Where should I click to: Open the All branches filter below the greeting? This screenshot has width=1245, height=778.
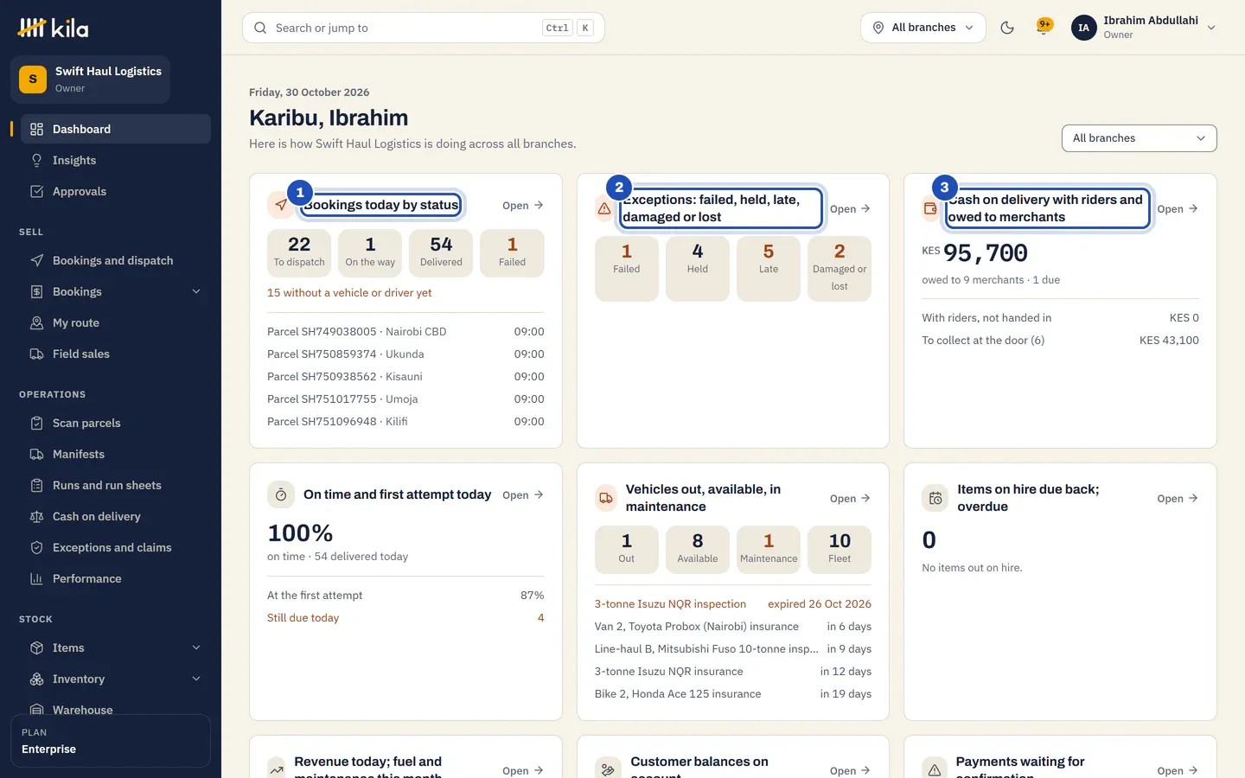click(1139, 138)
